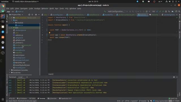Select Makefile in the project tree
This screenshot has width=181, height=102.
click(x=18, y=53)
